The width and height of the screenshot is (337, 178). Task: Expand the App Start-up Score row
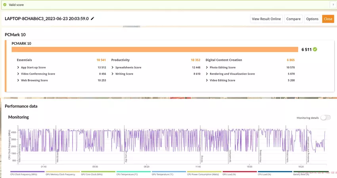pyautogui.click(x=19, y=67)
